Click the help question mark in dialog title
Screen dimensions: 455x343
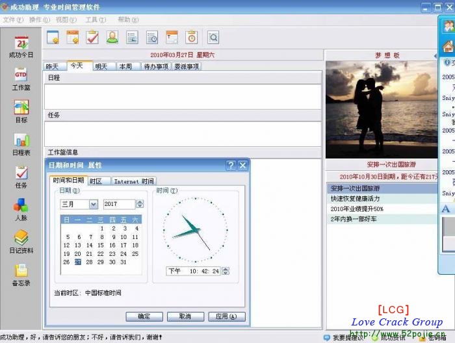(x=231, y=165)
